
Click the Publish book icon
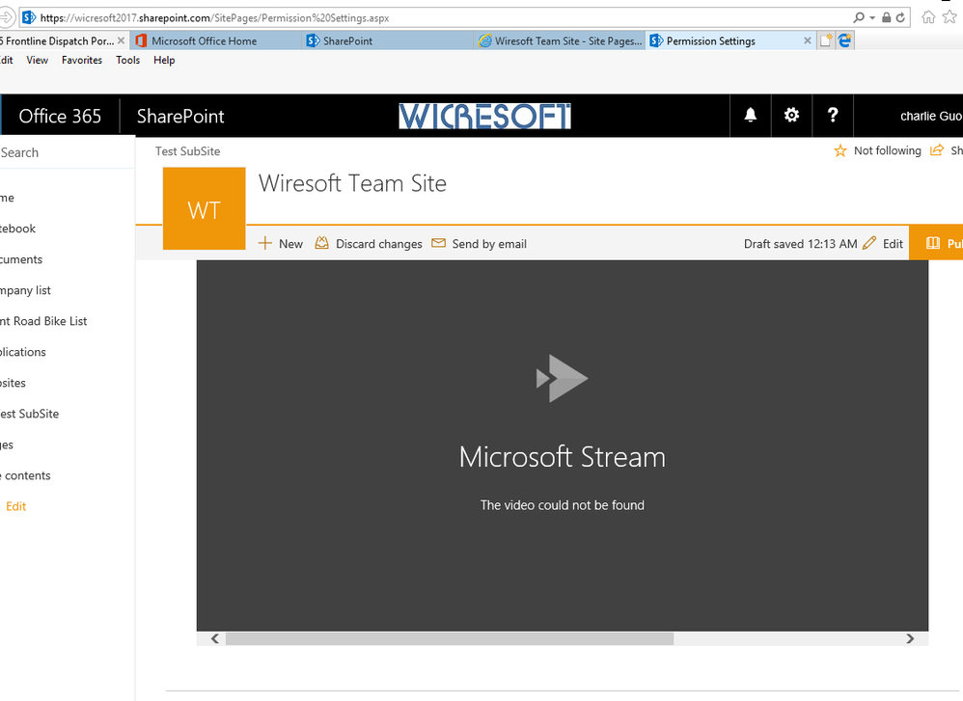click(x=932, y=243)
